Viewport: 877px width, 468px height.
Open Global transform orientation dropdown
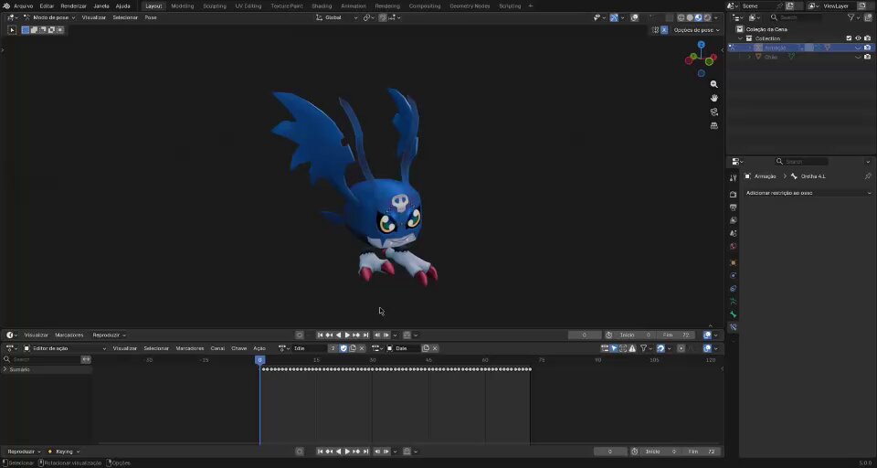(337, 18)
